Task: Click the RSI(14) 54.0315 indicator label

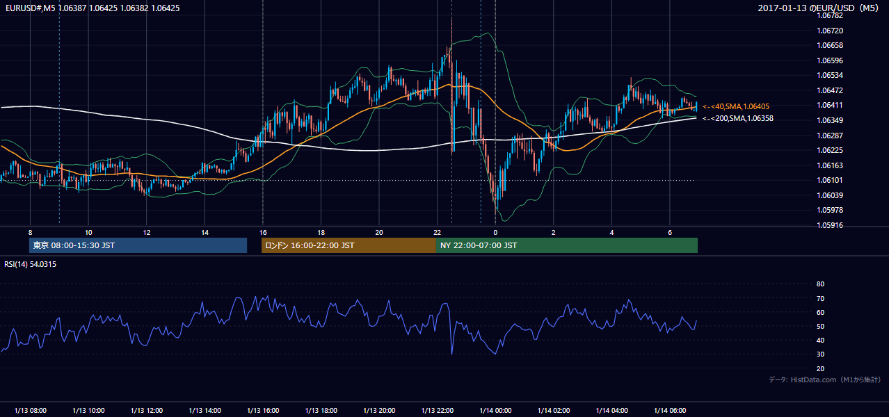Action: pyautogui.click(x=31, y=264)
